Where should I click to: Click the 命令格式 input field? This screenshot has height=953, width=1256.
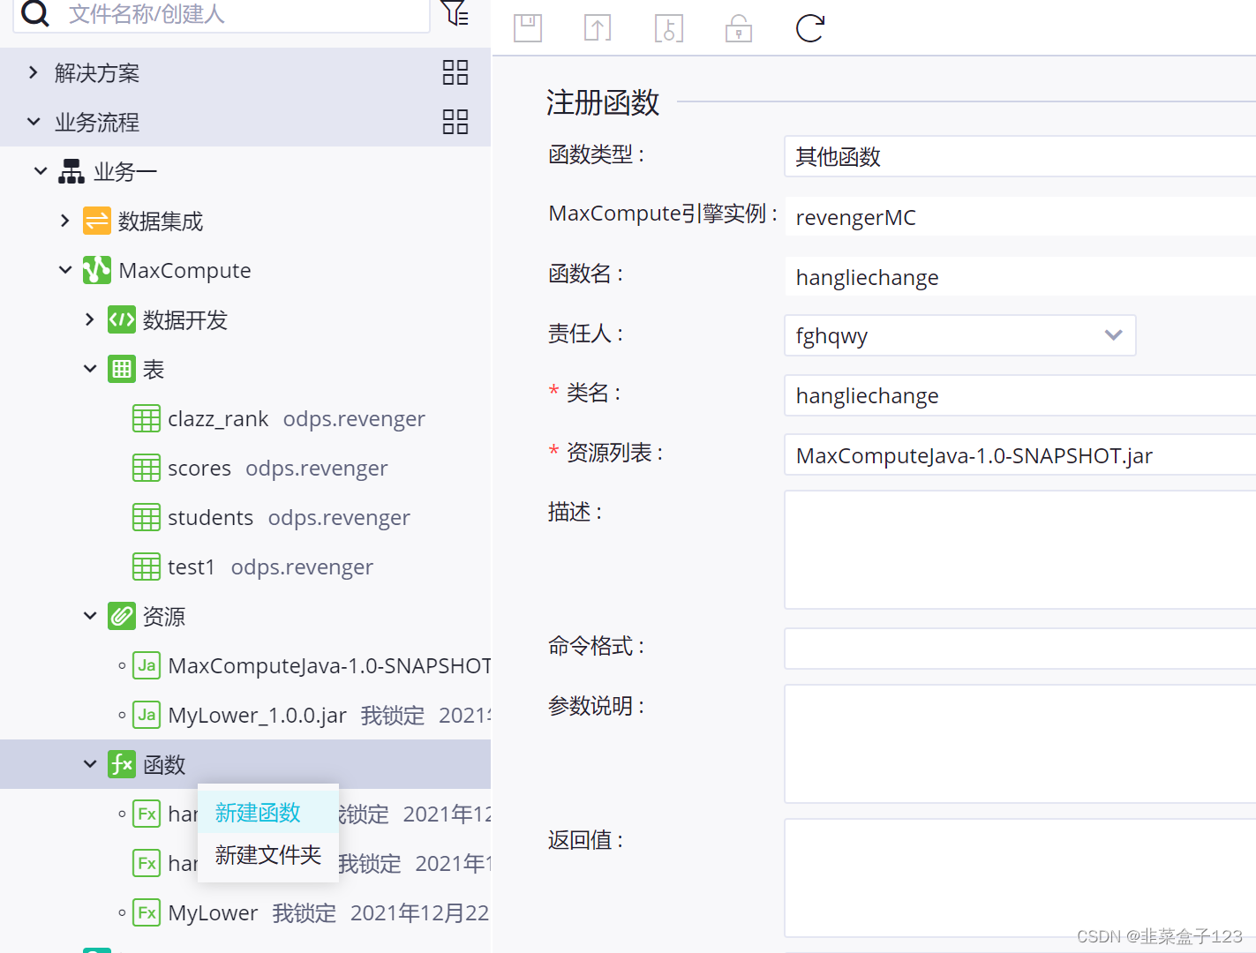click(1019, 649)
